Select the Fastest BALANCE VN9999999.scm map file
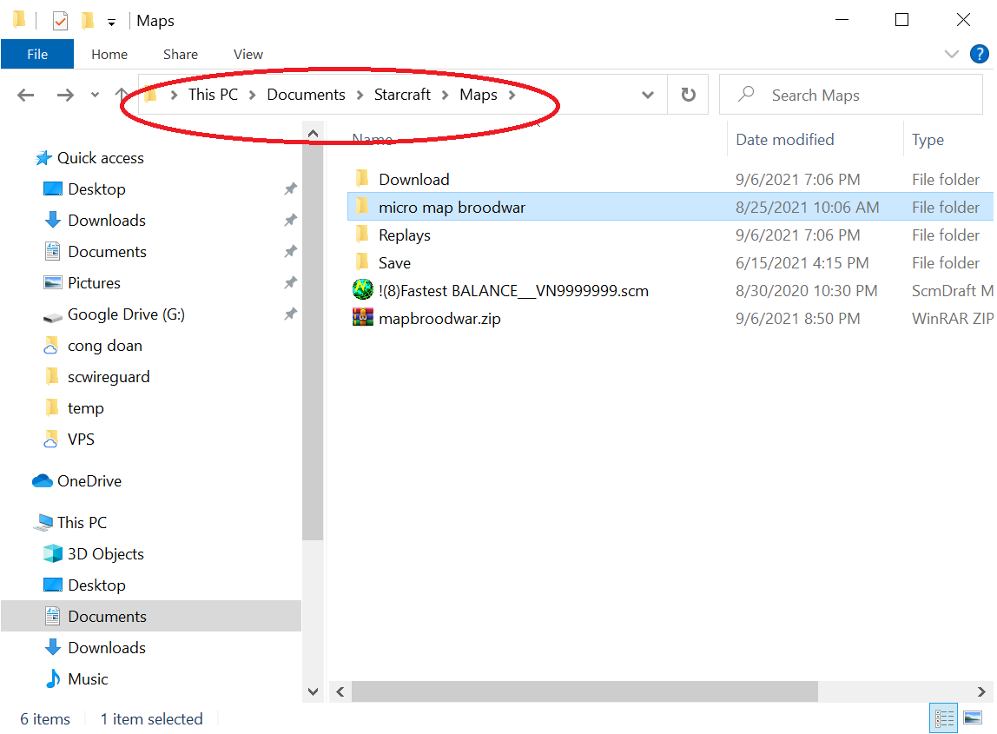997x734 pixels. click(514, 291)
